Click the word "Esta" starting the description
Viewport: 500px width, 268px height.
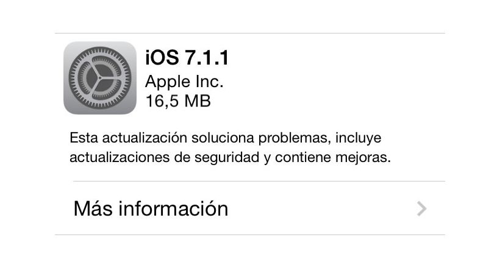(84, 138)
